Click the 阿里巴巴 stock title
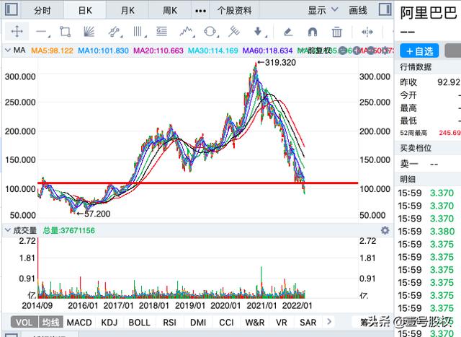Viewport: 461px width, 337px height. coord(429,13)
